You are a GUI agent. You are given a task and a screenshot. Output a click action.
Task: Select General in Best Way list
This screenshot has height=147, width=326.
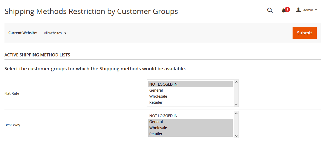tap(156, 122)
